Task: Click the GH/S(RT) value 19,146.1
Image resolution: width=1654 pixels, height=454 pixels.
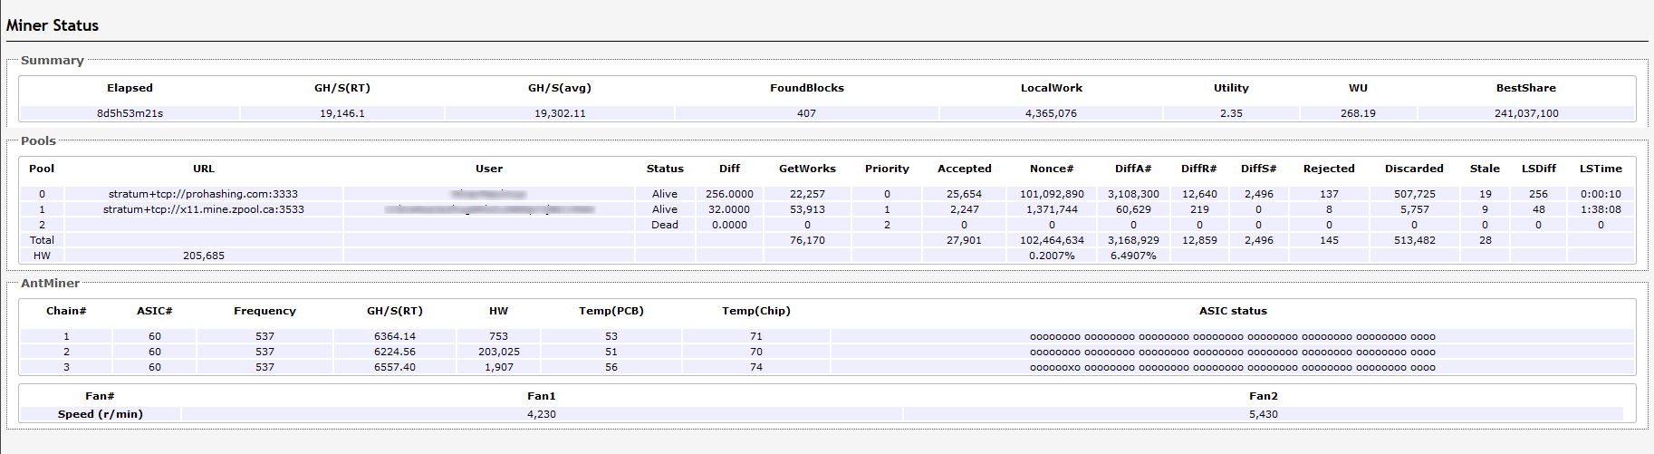Action: point(342,113)
